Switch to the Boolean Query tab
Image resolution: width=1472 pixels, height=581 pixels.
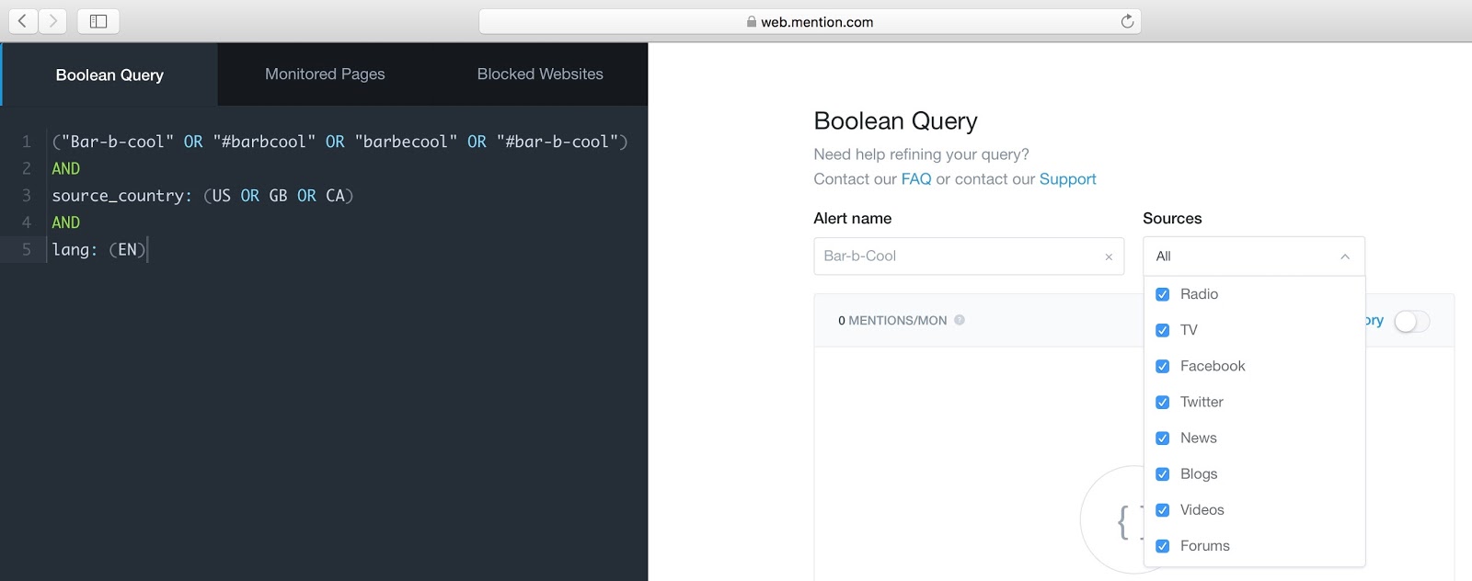pyautogui.click(x=109, y=74)
